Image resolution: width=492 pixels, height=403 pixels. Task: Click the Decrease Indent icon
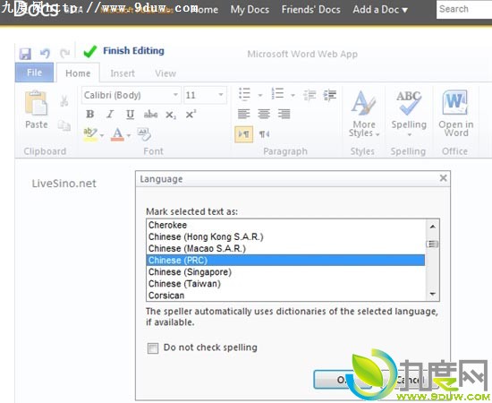tap(310, 95)
